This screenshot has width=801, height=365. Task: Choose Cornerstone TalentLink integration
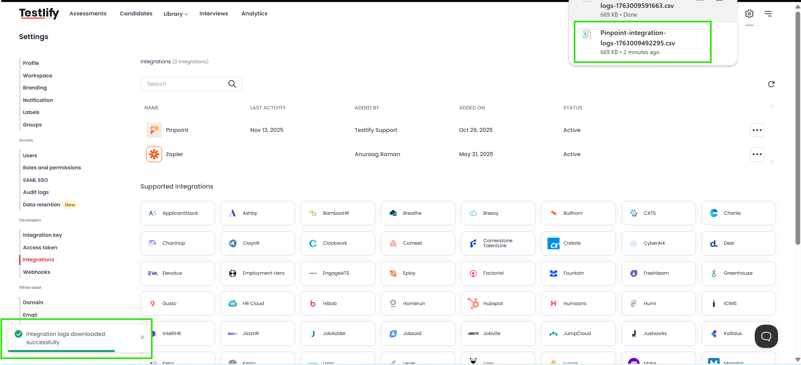[x=498, y=243]
